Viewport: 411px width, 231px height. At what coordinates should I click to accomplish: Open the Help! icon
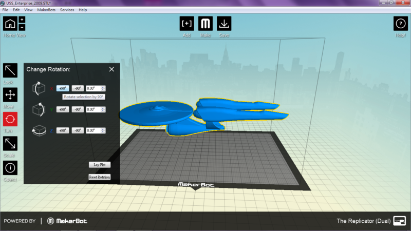coord(401,24)
